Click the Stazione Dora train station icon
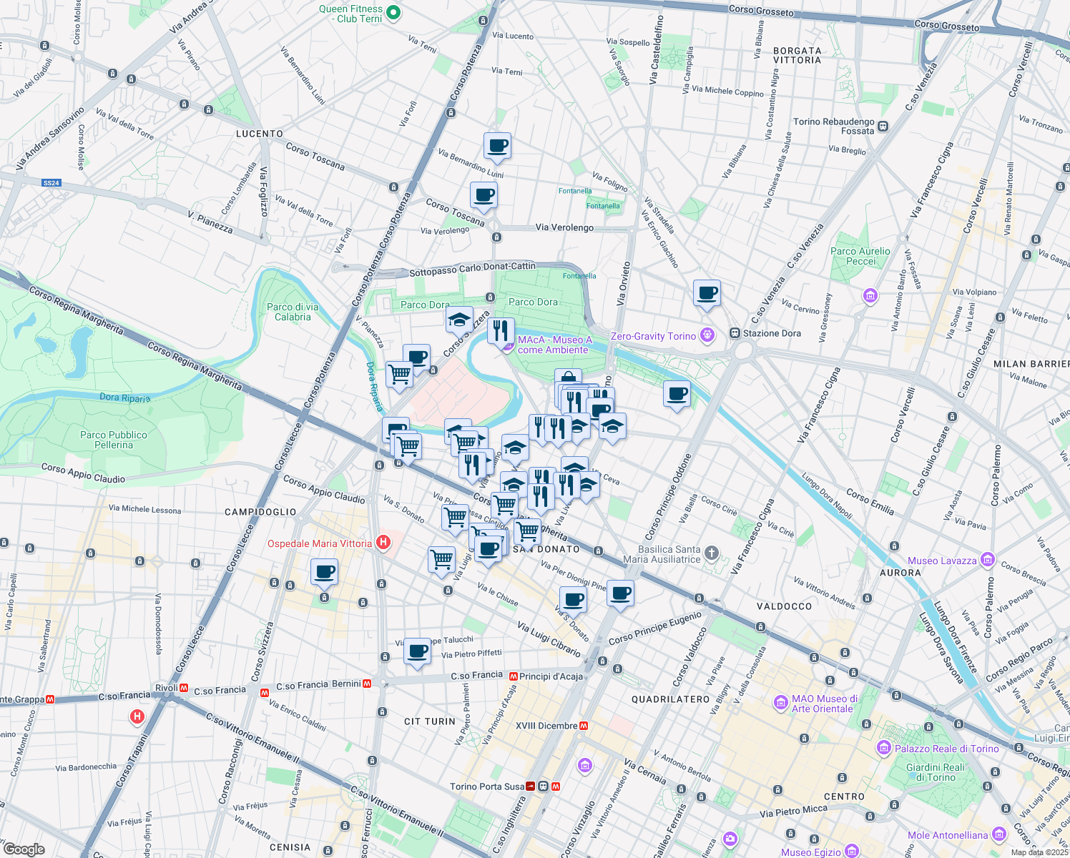 tap(734, 333)
